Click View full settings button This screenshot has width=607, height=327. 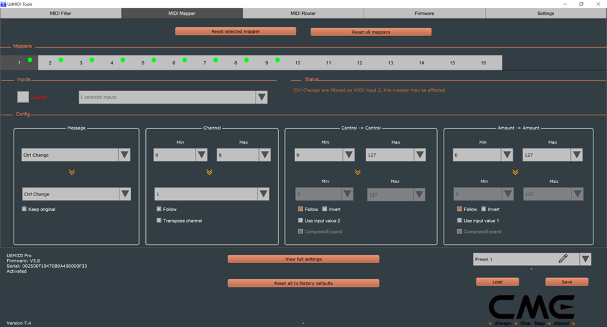pos(303,259)
